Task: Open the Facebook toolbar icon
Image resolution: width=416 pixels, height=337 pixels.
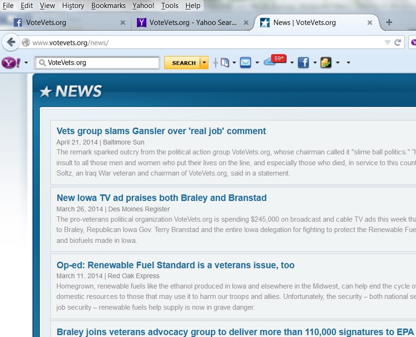Action: click(x=303, y=63)
